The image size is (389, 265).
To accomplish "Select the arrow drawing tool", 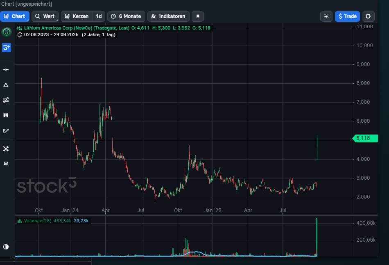I will point(6,131).
